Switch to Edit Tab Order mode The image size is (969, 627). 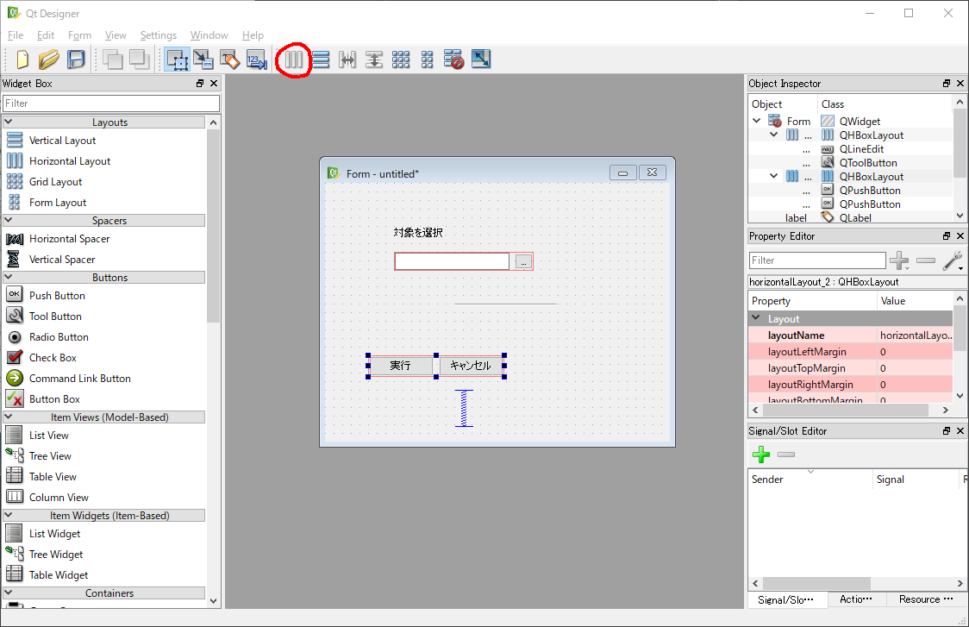click(x=256, y=60)
